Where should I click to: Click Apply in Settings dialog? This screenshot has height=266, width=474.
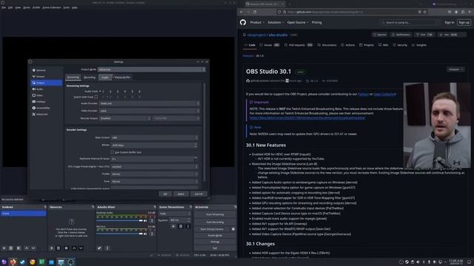coord(181,194)
